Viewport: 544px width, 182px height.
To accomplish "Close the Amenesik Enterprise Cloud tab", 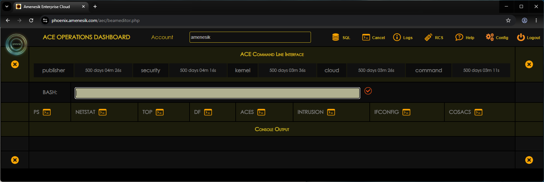I will (x=83, y=6).
